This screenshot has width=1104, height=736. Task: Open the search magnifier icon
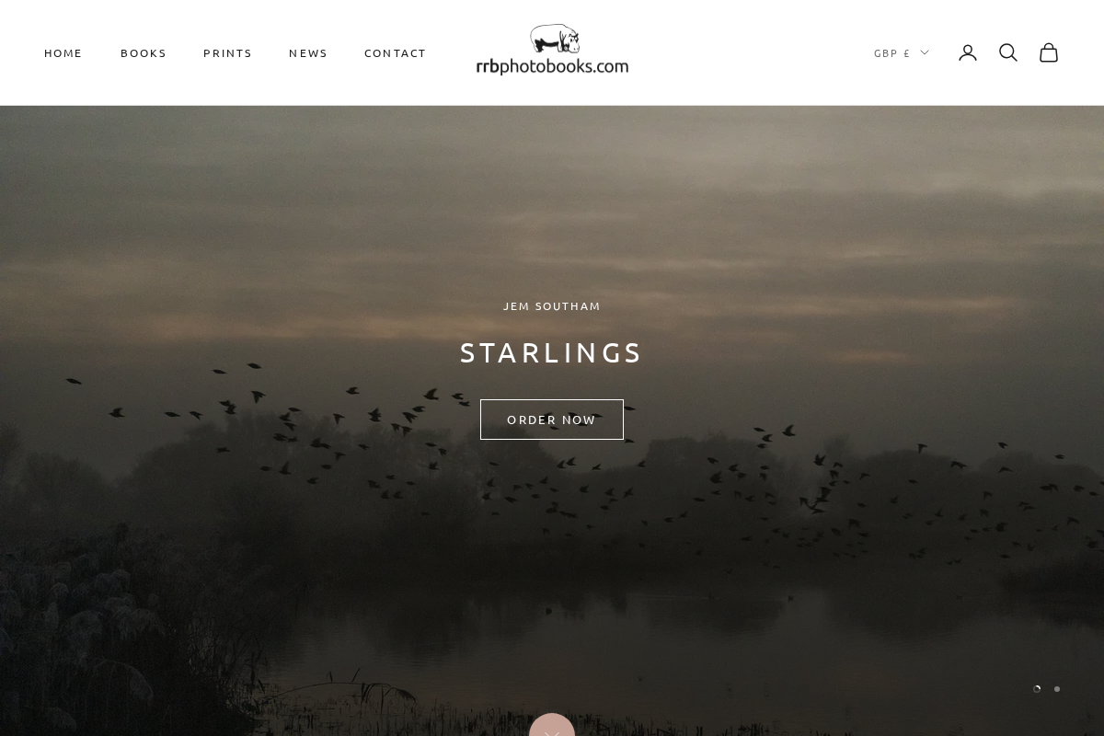point(1008,53)
